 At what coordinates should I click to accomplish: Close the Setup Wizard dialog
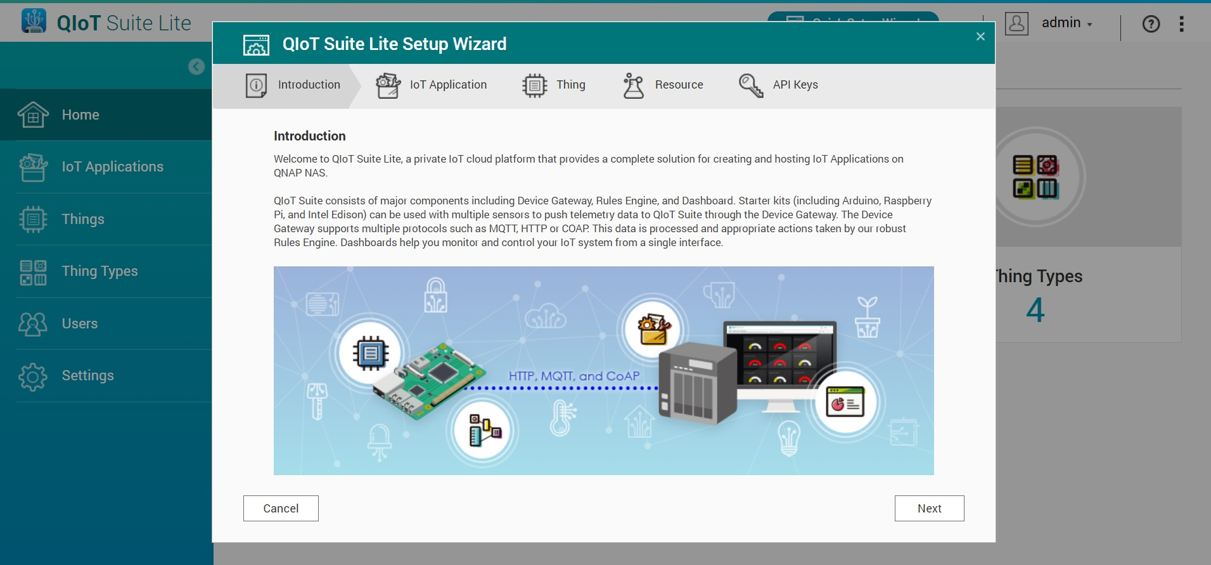pos(980,37)
